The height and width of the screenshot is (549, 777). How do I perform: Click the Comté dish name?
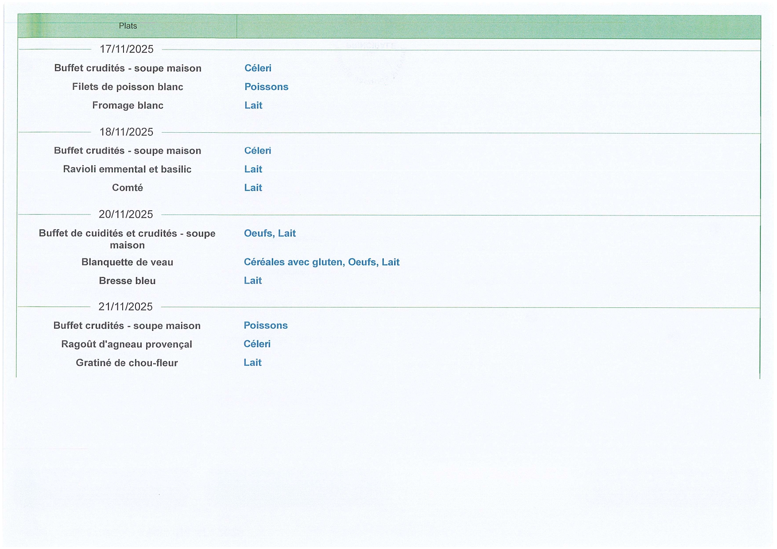pos(127,188)
